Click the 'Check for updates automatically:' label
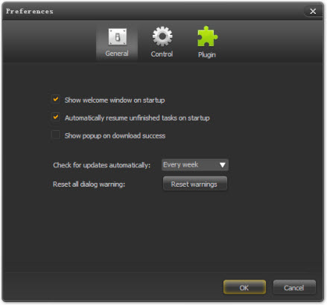The height and width of the screenshot is (305, 327). click(x=102, y=165)
